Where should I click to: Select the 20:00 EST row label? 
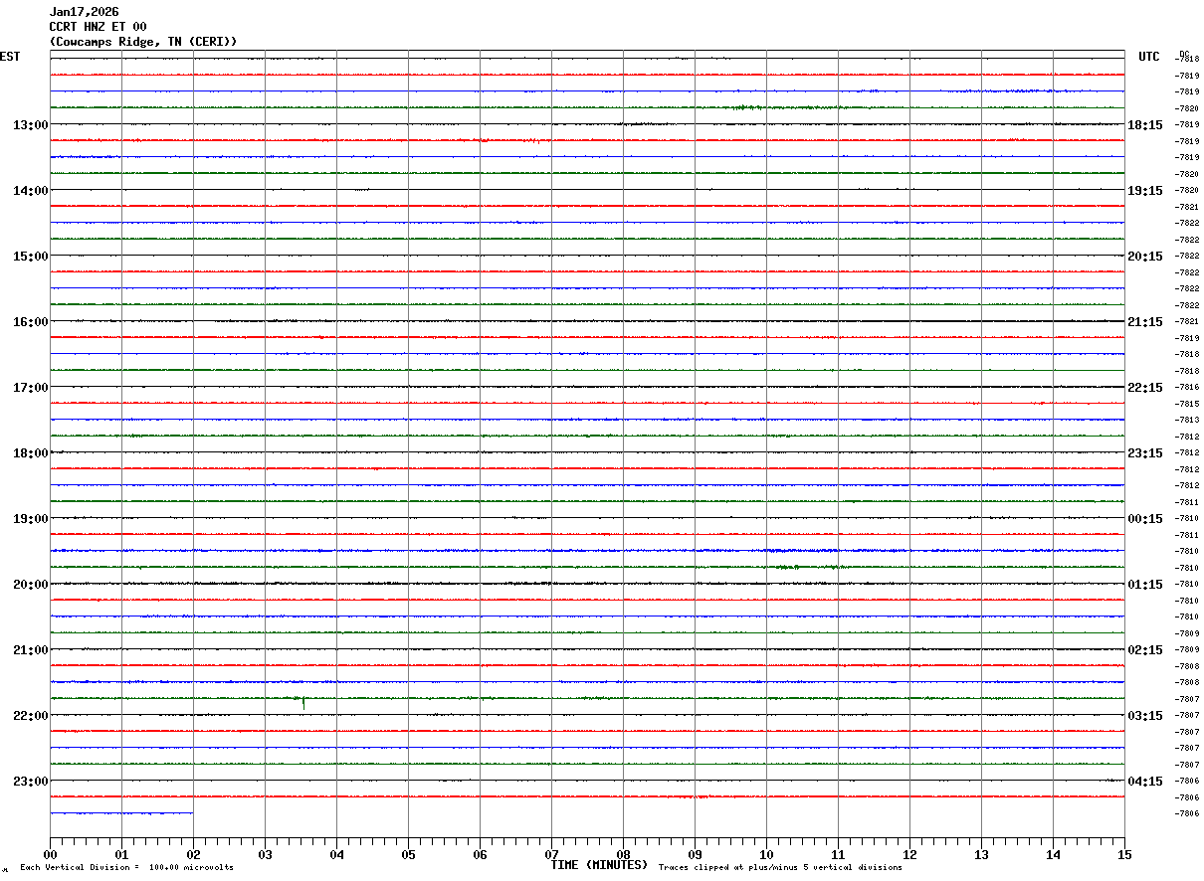pyautogui.click(x=30, y=585)
